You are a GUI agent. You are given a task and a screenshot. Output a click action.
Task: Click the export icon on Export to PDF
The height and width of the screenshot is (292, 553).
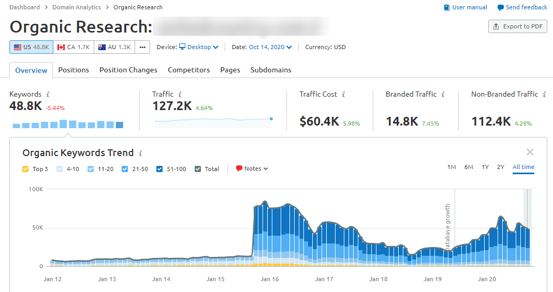tap(496, 26)
